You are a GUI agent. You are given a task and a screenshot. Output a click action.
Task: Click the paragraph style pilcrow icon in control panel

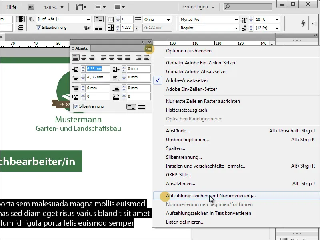coord(31,19)
